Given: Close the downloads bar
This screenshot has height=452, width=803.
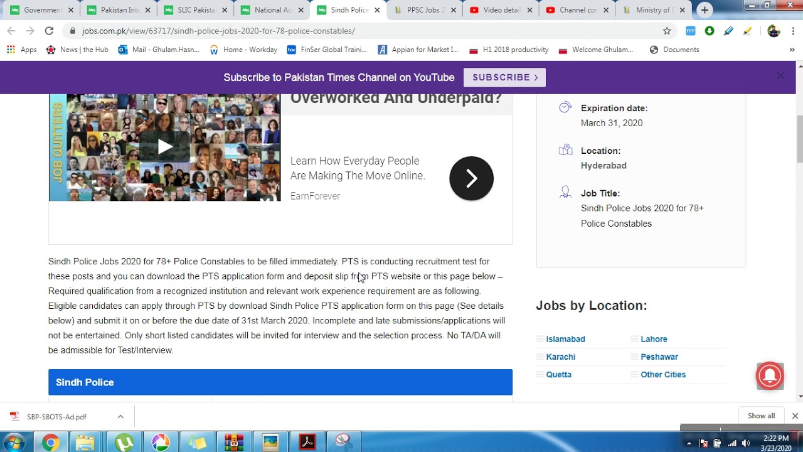Looking at the screenshot, I should coord(795,416).
